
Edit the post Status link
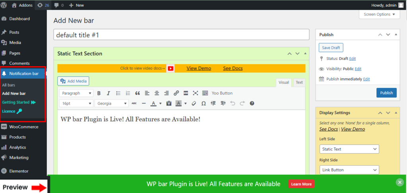[x=352, y=59]
